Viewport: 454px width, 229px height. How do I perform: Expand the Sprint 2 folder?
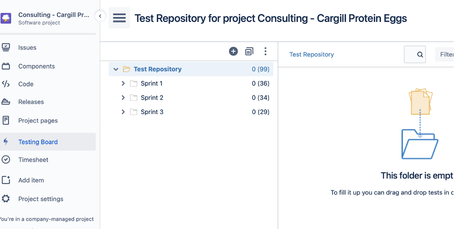pyautogui.click(x=123, y=97)
